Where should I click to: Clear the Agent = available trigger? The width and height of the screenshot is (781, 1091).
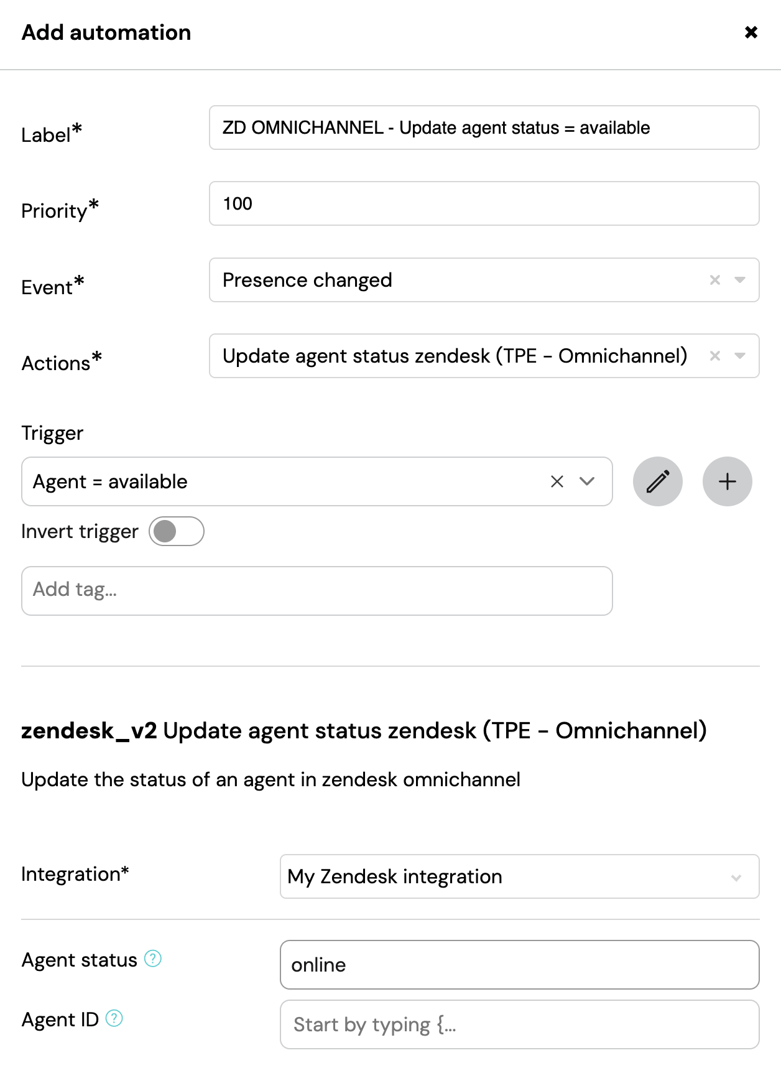(557, 481)
